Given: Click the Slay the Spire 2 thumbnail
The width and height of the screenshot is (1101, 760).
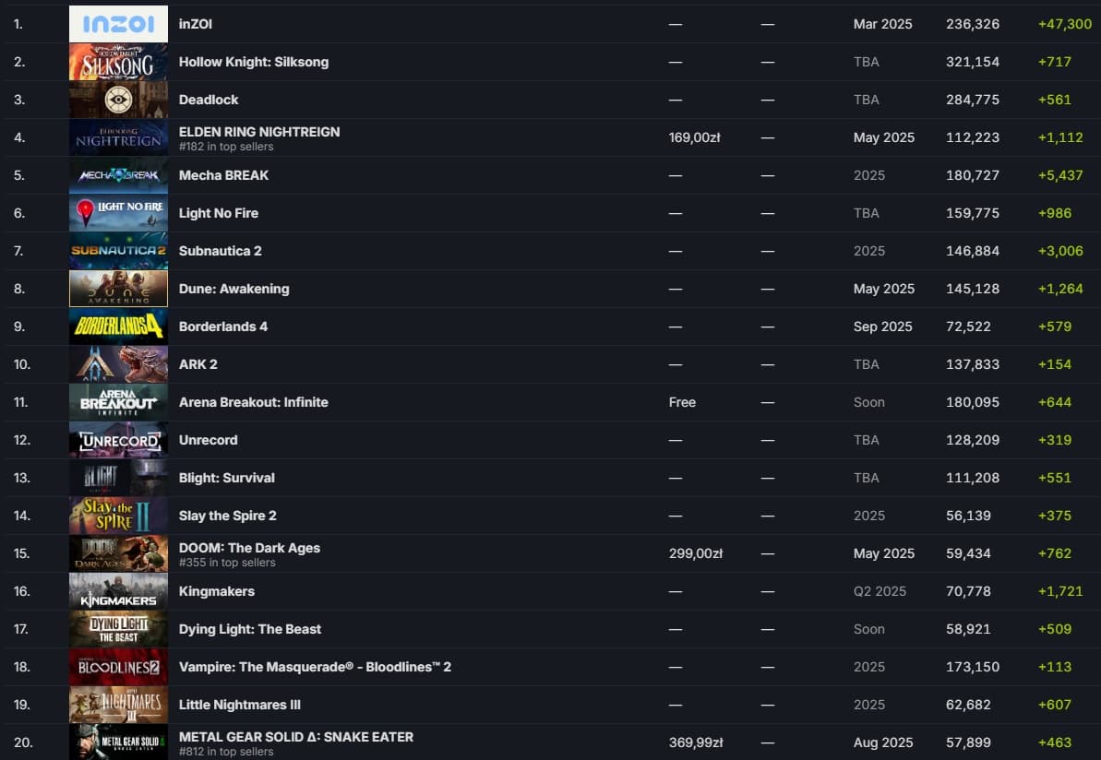Looking at the screenshot, I should 118,516.
